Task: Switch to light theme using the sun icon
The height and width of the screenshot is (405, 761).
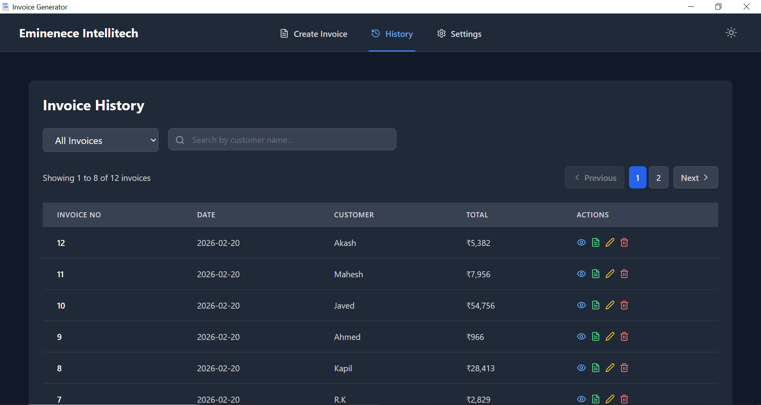Action: [x=731, y=33]
